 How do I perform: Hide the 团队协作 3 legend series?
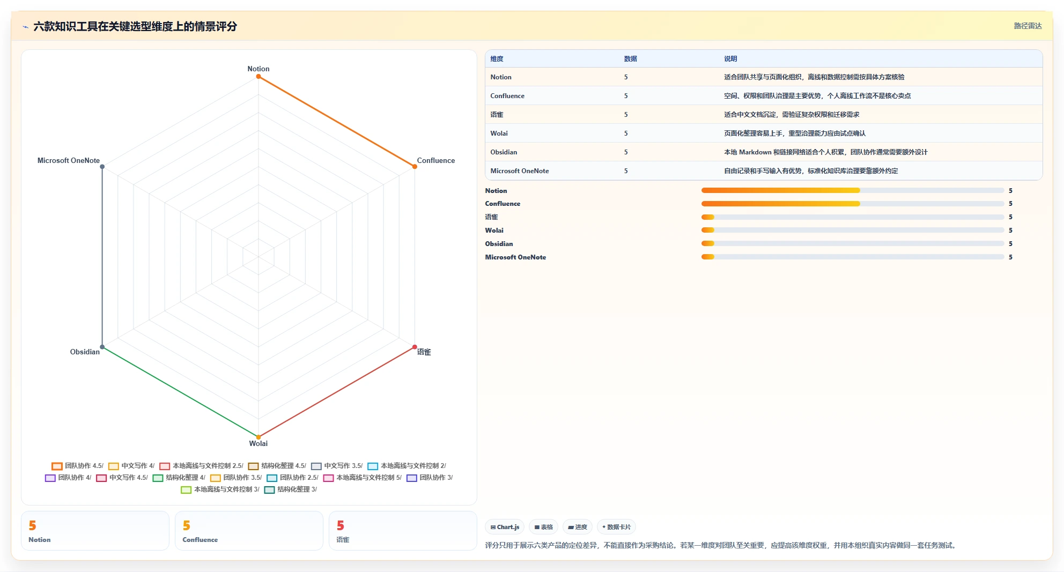point(430,478)
